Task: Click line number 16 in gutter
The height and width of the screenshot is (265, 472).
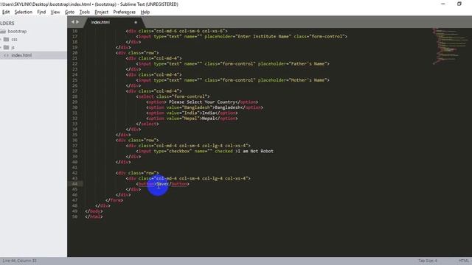Action: click(74, 31)
